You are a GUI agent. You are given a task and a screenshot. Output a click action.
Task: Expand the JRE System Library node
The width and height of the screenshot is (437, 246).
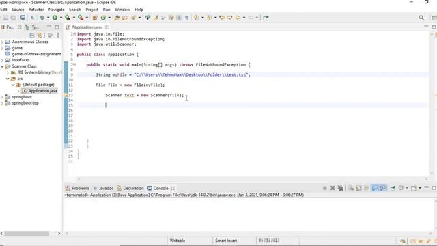8,72
